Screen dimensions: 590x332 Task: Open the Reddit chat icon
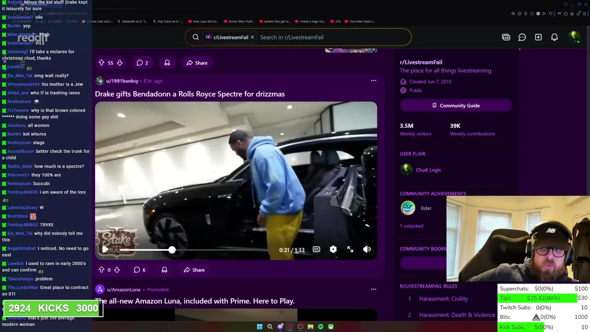tap(522, 37)
